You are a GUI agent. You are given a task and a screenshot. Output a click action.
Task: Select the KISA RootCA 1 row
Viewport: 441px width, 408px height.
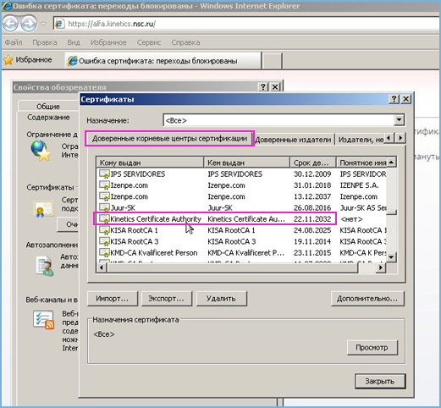point(242,230)
